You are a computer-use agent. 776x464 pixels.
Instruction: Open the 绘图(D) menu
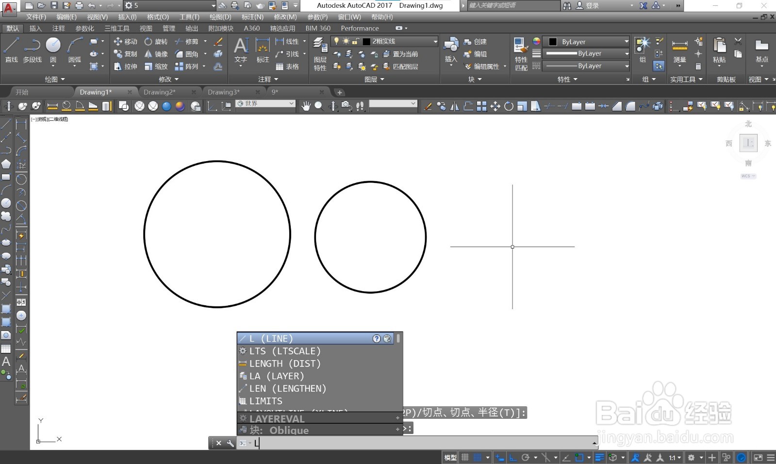(x=220, y=17)
